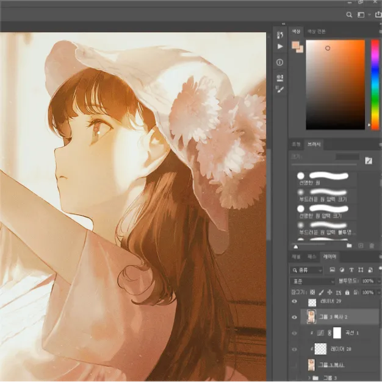Open the blend mode 표준 dropdown

[312, 281]
